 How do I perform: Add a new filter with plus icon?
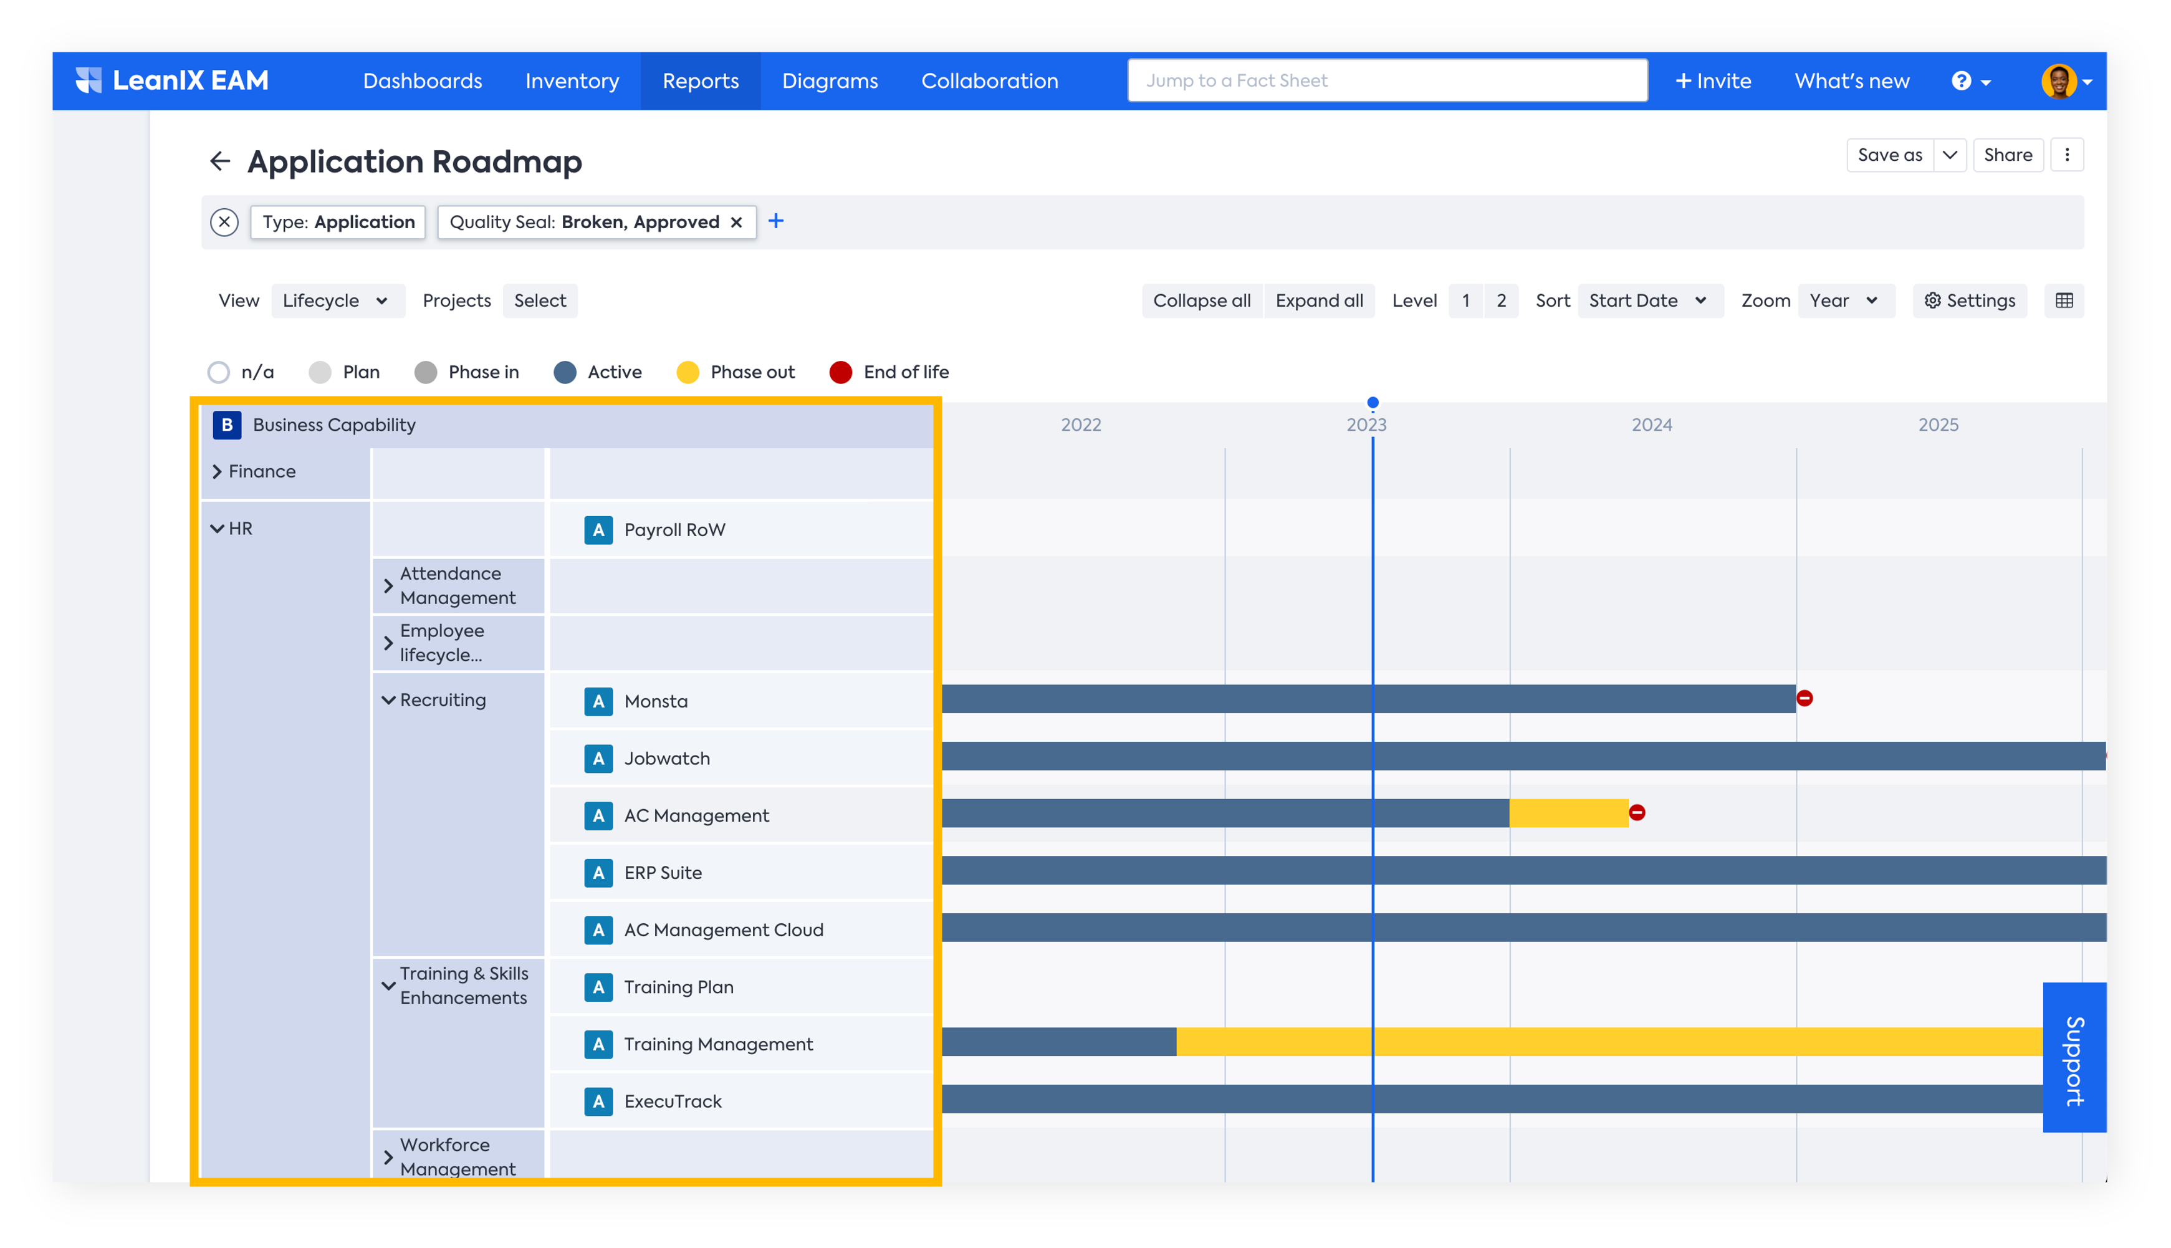(775, 221)
